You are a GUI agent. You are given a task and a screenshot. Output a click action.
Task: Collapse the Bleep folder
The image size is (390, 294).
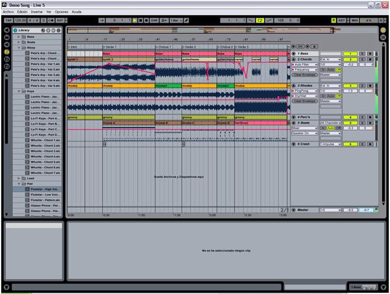pyautogui.click(x=19, y=47)
